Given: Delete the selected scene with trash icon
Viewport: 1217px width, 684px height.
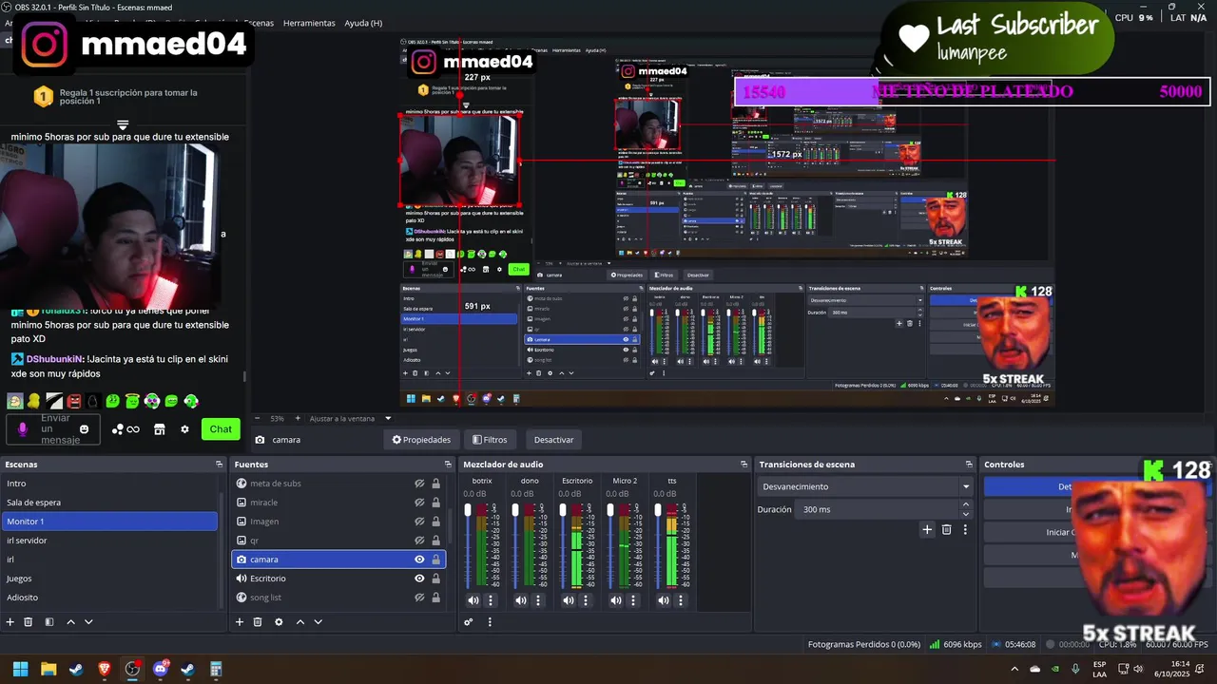Looking at the screenshot, I should (x=29, y=622).
